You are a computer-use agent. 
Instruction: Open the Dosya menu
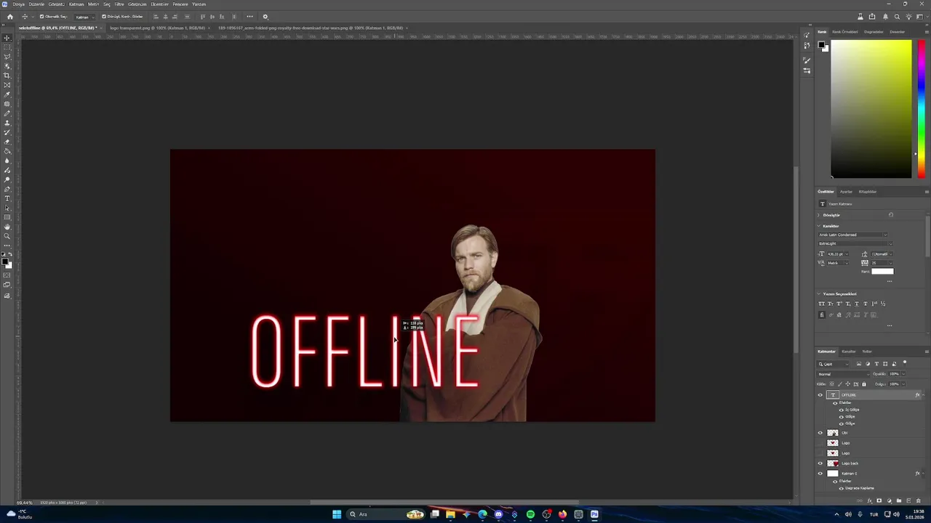click(19, 4)
